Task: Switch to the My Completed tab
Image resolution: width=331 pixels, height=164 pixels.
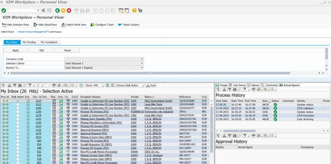Action: pyautogui.click(x=49, y=42)
